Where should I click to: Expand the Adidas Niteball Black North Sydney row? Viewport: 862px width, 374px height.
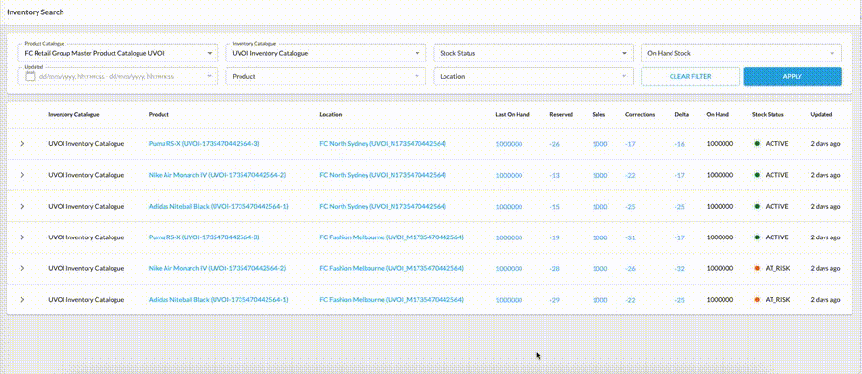pos(22,207)
